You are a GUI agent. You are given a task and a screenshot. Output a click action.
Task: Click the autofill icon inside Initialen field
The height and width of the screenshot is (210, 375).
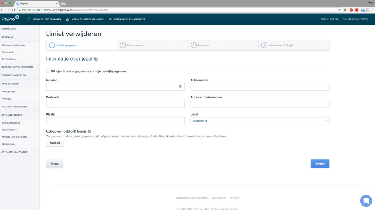click(180, 87)
